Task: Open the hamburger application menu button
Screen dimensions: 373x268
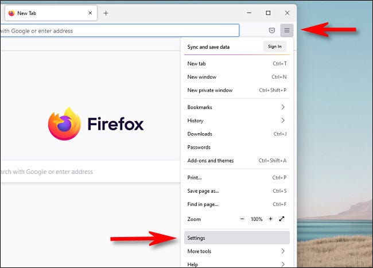Action: tap(287, 30)
